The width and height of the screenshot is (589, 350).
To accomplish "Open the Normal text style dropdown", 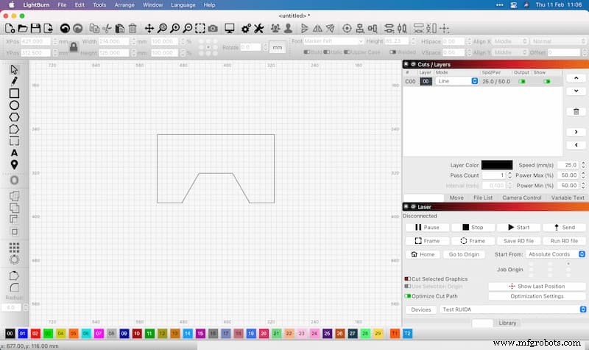I will click(x=558, y=41).
